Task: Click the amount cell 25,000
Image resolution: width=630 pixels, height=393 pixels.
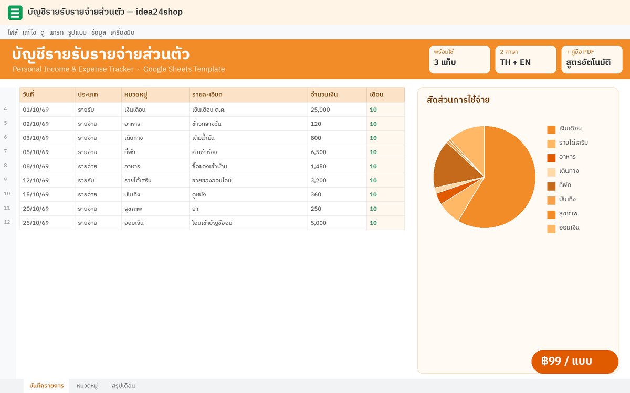Action: pyautogui.click(x=337, y=110)
